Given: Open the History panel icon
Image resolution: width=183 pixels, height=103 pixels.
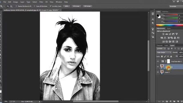Looking at the screenshot, I should coord(153,13).
